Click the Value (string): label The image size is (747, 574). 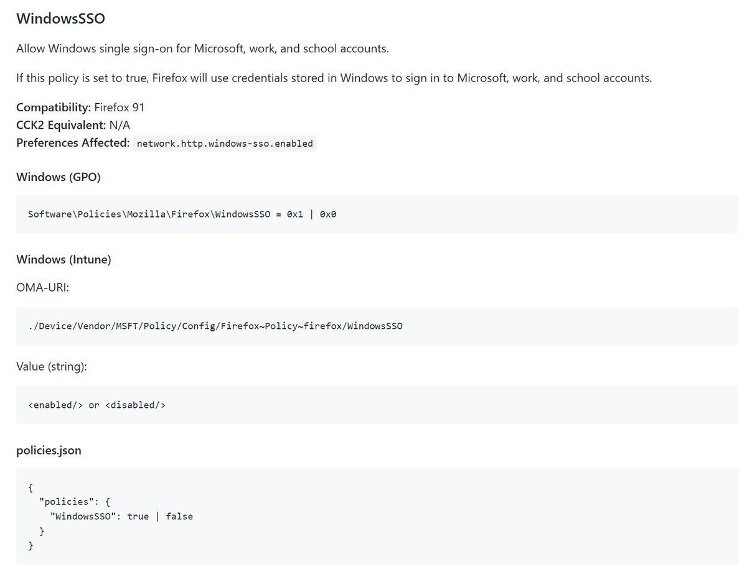52,367
